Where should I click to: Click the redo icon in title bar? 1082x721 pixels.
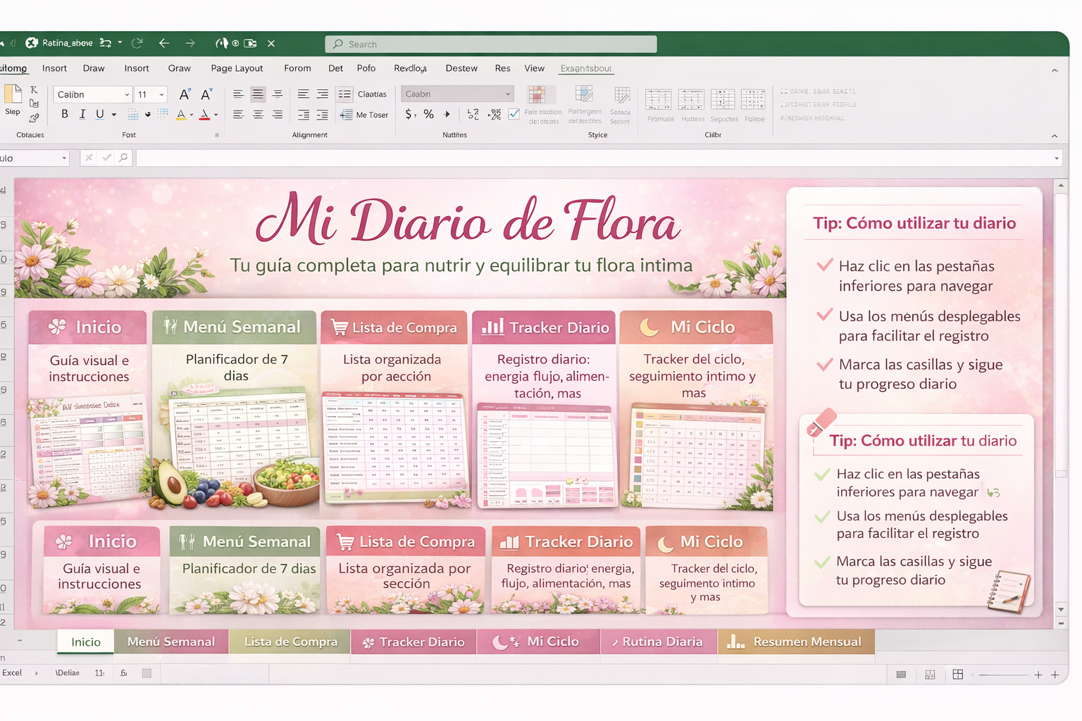137,43
